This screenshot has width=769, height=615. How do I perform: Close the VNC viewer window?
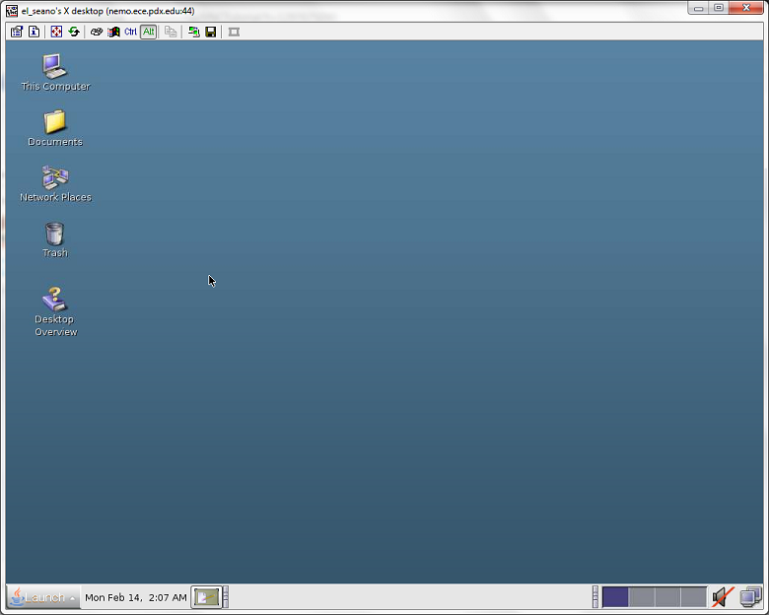click(x=746, y=8)
